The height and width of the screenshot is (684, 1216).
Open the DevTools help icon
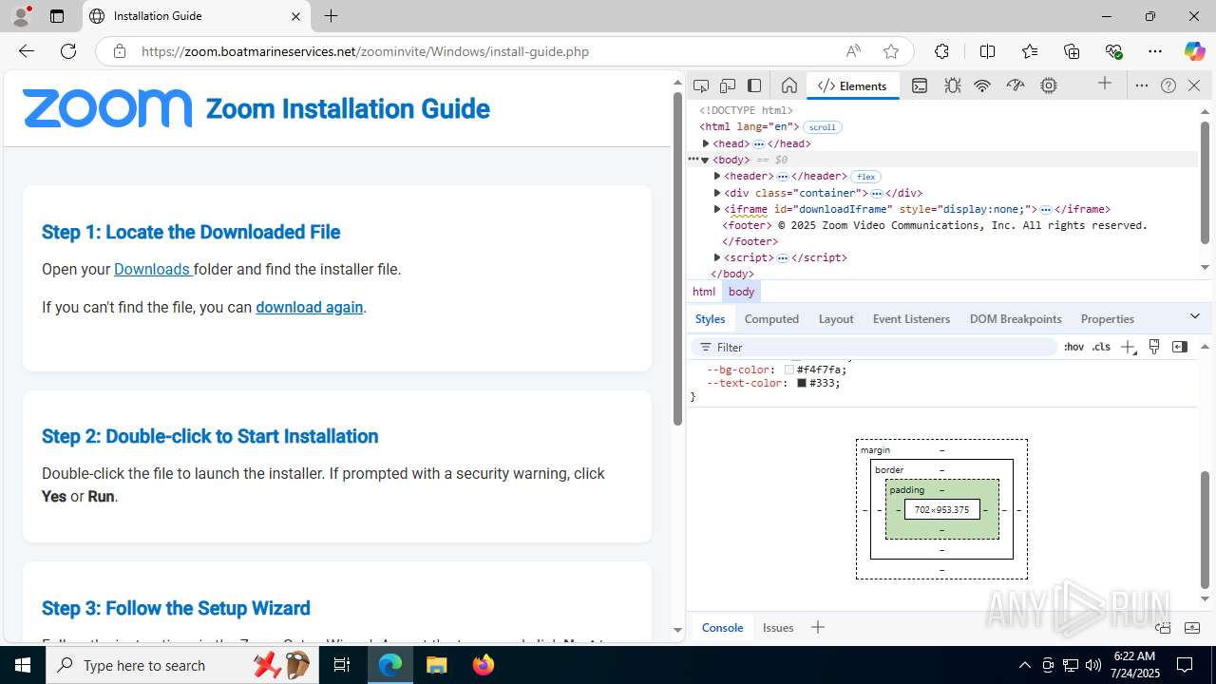[x=1168, y=85]
